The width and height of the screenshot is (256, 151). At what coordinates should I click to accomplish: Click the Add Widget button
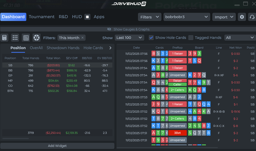pyautogui.click(x=57, y=146)
